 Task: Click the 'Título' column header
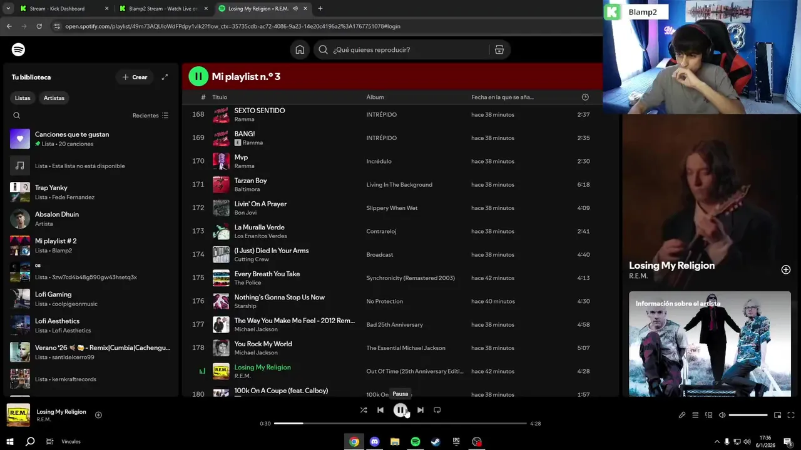220,97
